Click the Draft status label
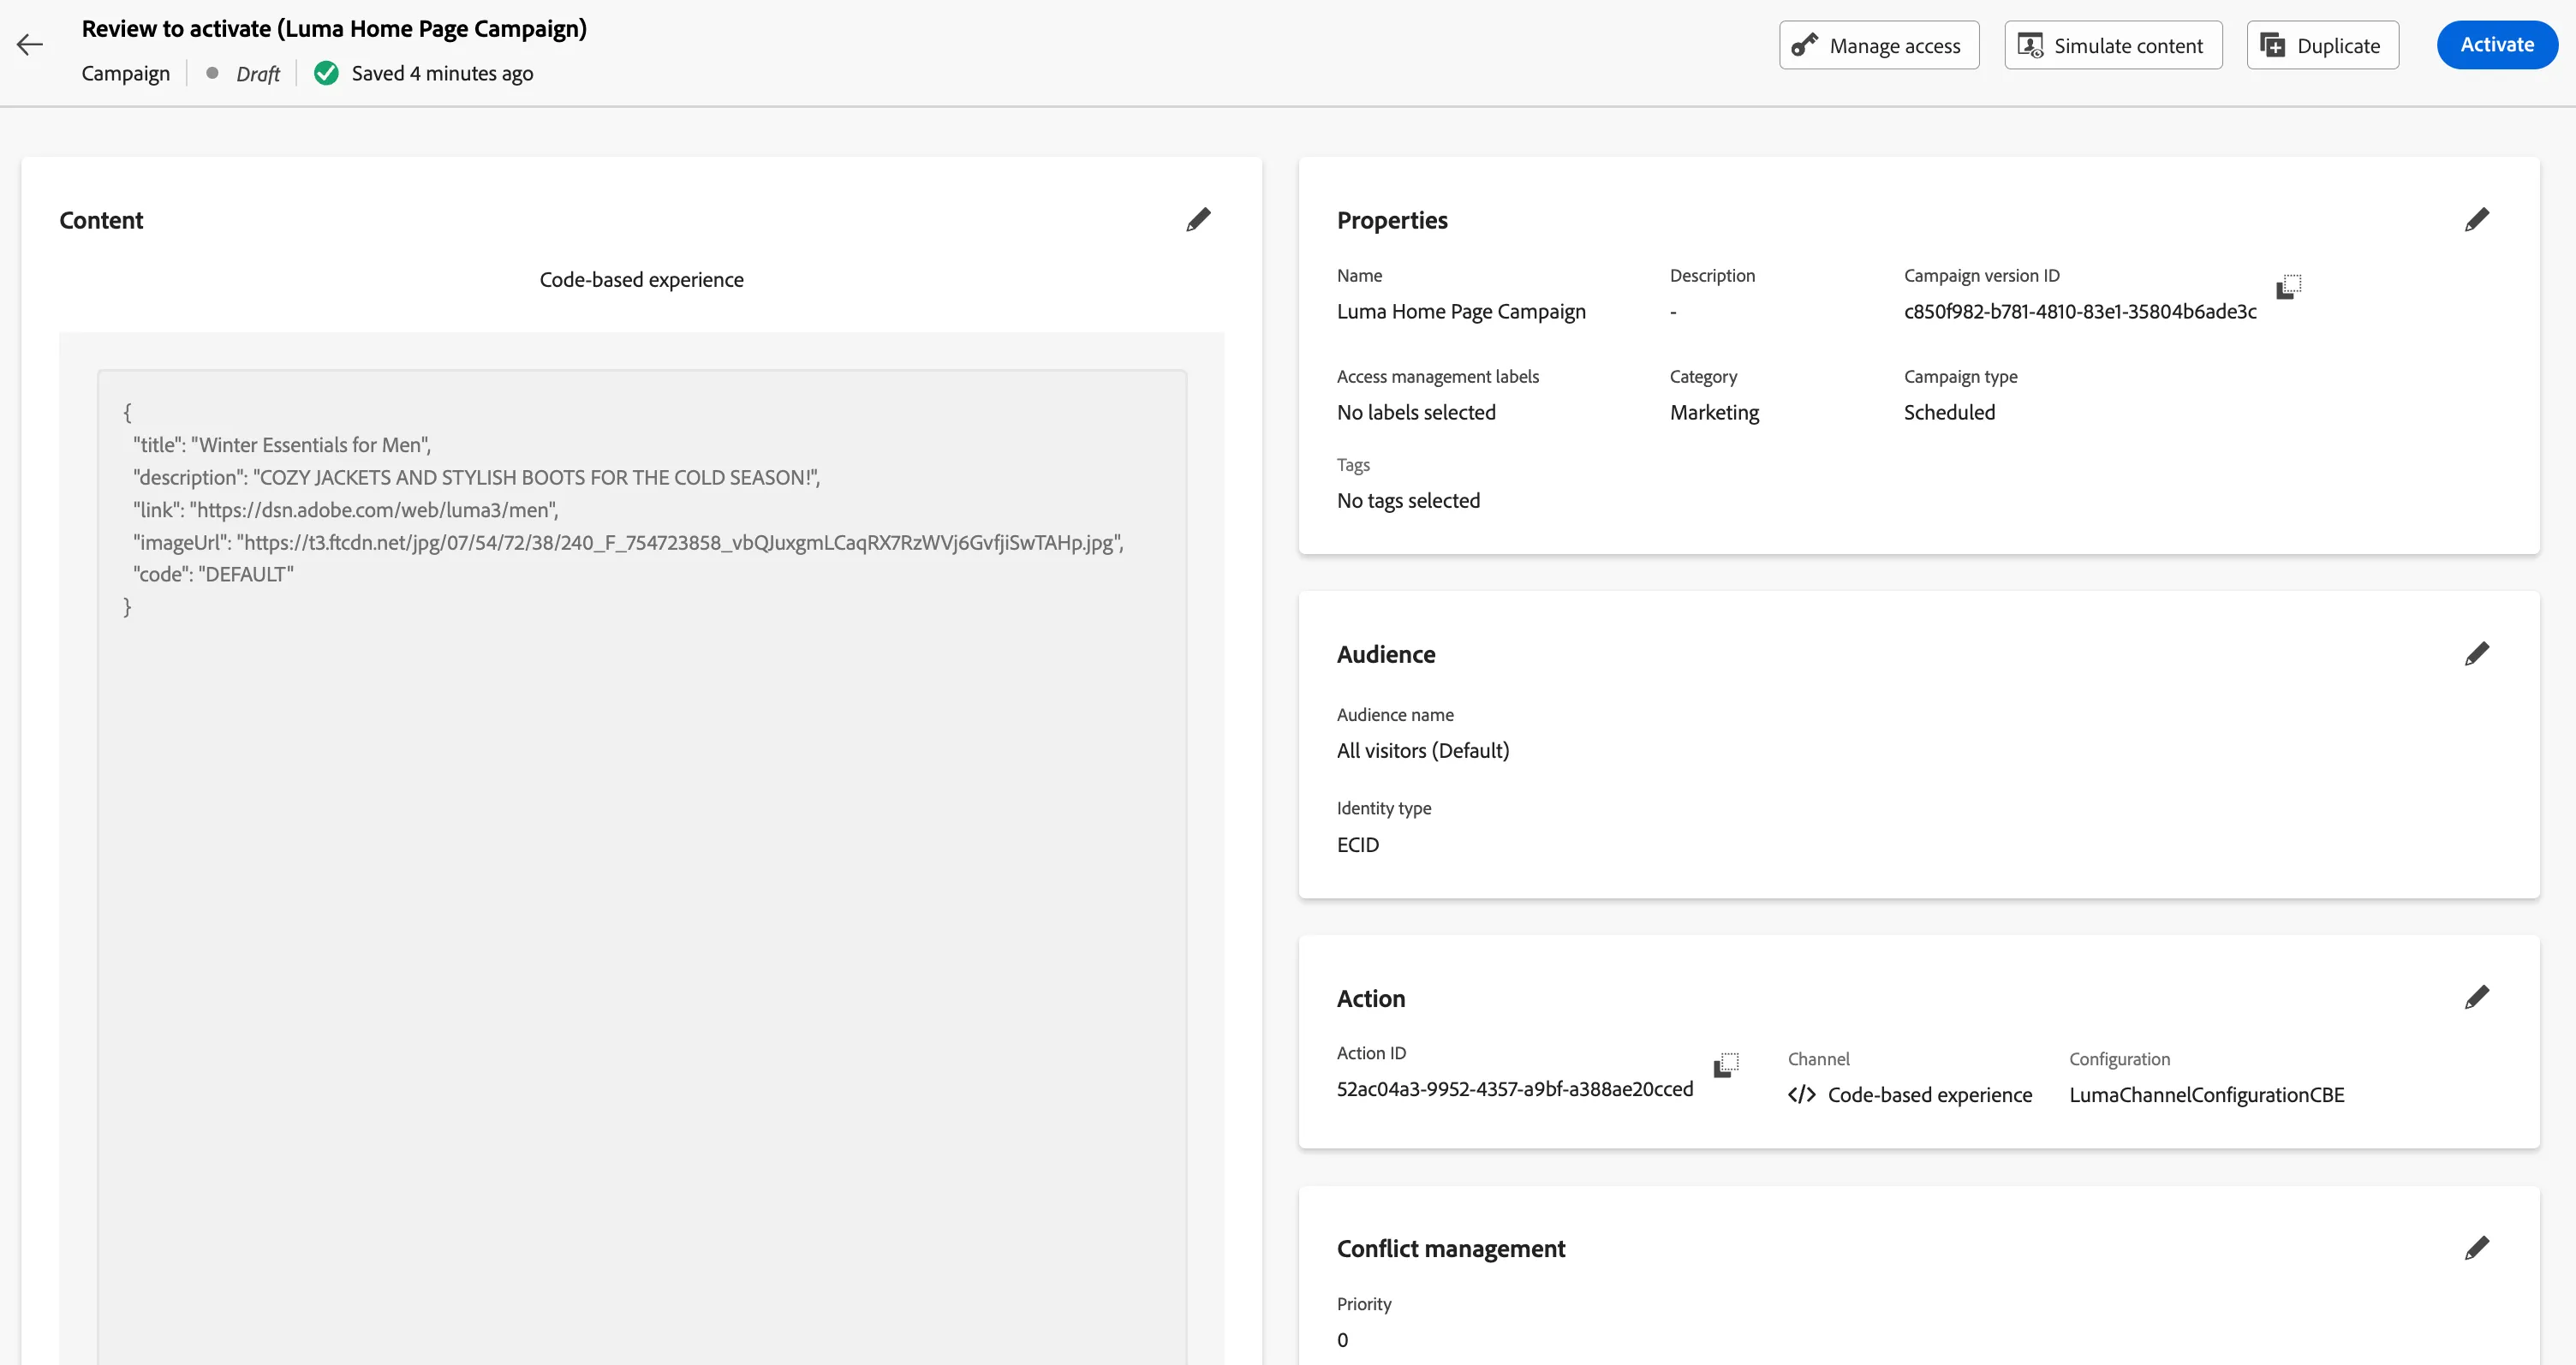The width and height of the screenshot is (2576, 1365). pos(258,74)
